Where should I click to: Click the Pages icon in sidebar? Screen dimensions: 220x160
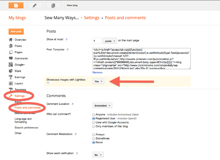pyautogui.click(x=11, y=52)
